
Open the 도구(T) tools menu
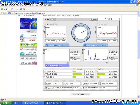[39, 5]
